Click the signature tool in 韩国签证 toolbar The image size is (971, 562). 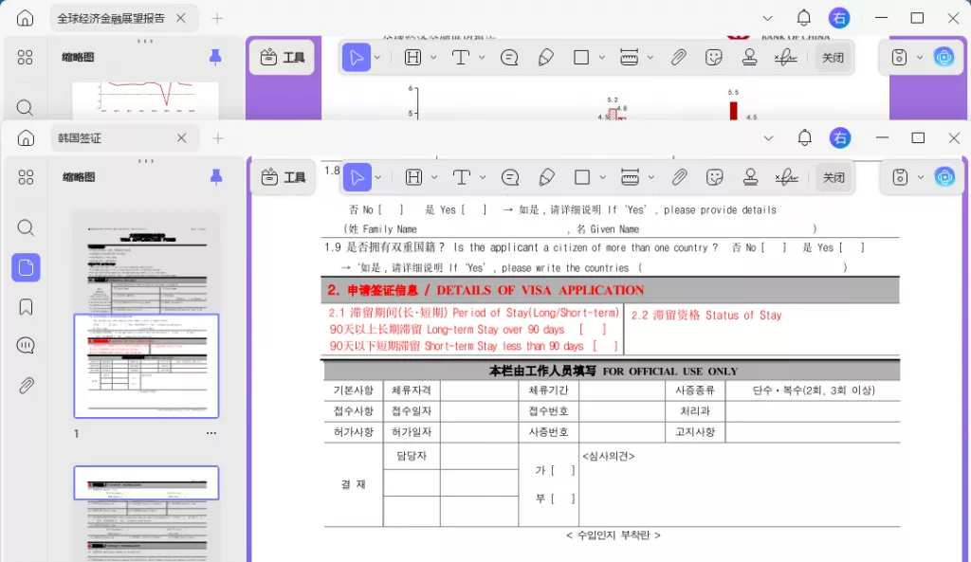coord(786,177)
